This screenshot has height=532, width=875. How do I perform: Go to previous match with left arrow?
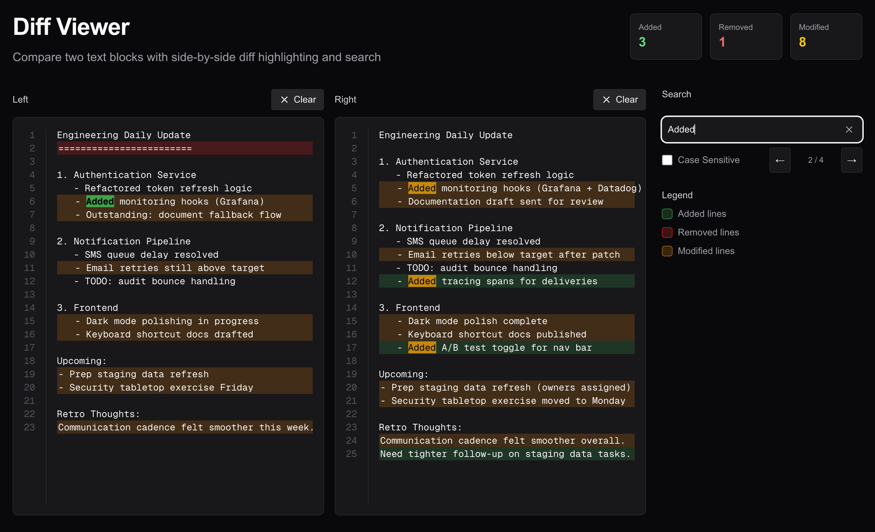coord(780,160)
